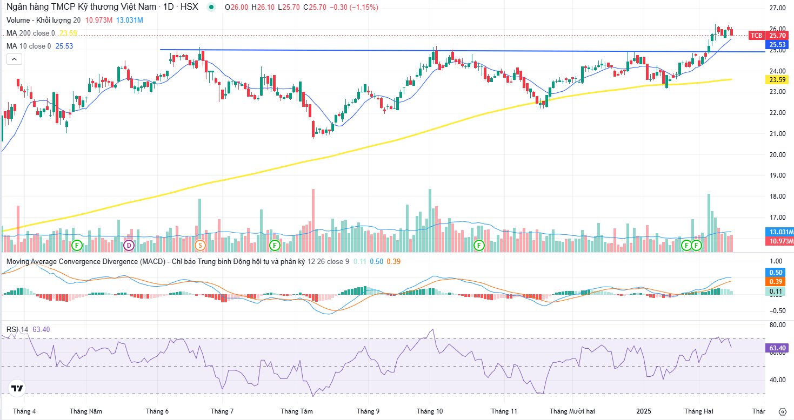Click the orange S split marker
Viewport: 794px width, 420px height.
[x=200, y=246]
